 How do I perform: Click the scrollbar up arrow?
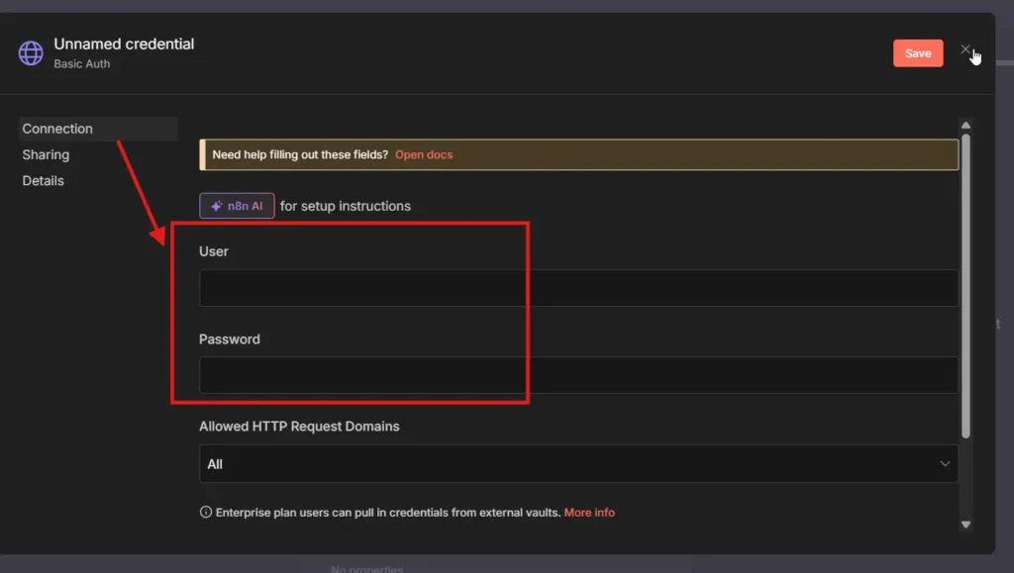tap(965, 125)
